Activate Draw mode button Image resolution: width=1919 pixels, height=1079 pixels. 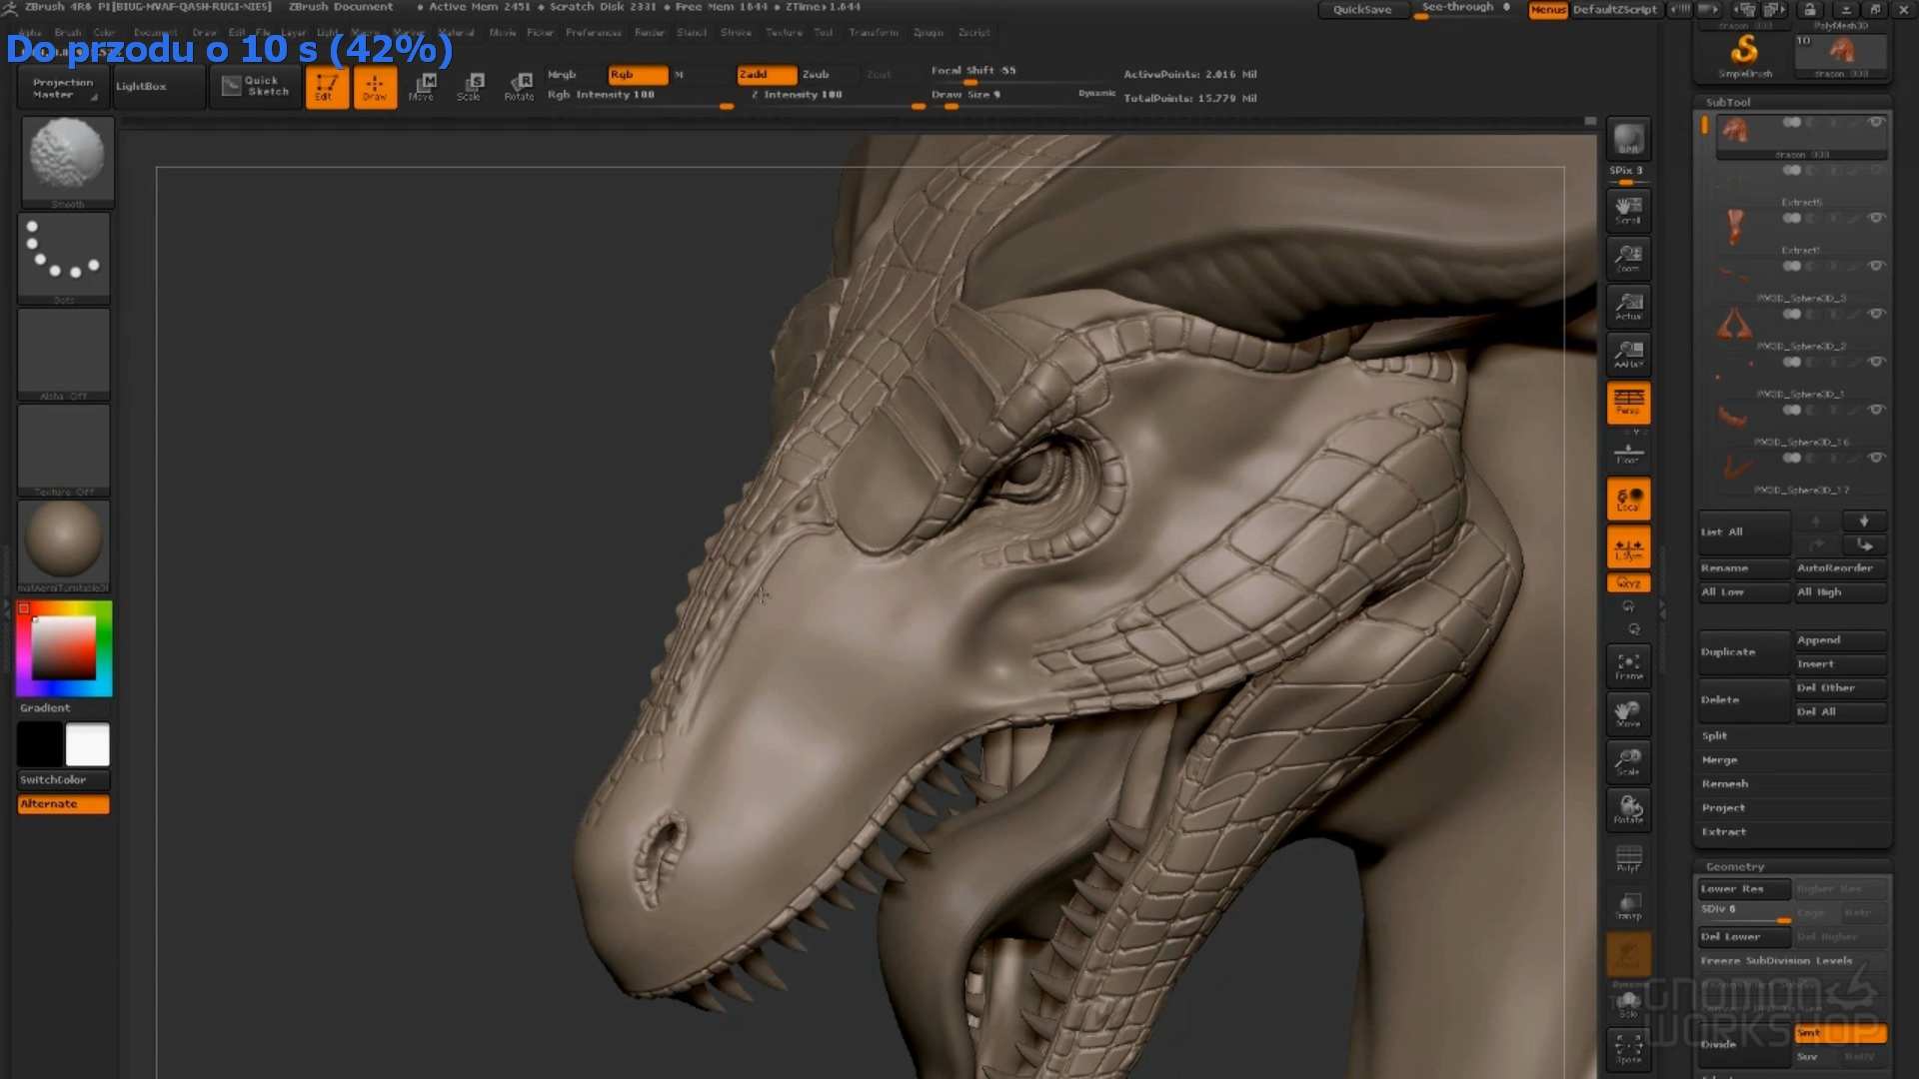[x=375, y=87]
